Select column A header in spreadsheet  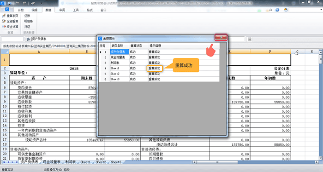point(39,52)
